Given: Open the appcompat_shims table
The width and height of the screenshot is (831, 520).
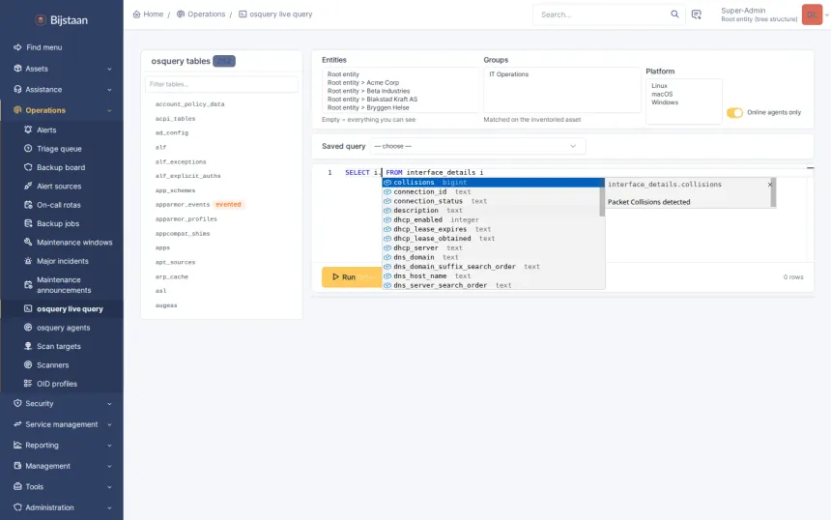Looking at the screenshot, I should 183,233.
